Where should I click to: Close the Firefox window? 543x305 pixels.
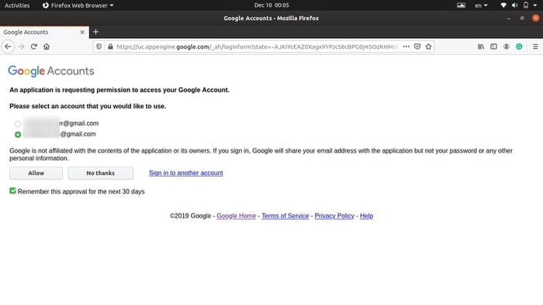coord(535,18)
